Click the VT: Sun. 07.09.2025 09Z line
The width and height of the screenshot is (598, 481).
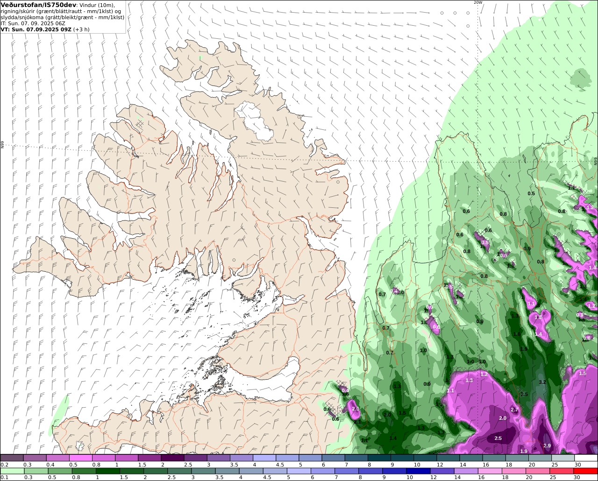(x=36, y=29)
